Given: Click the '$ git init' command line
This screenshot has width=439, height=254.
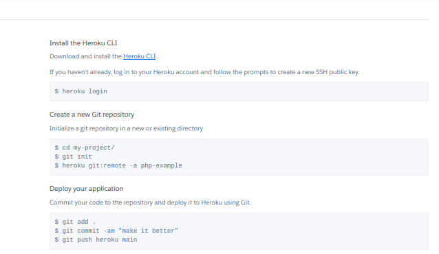Looking at the screenshot, I should [x=74, y=157].
